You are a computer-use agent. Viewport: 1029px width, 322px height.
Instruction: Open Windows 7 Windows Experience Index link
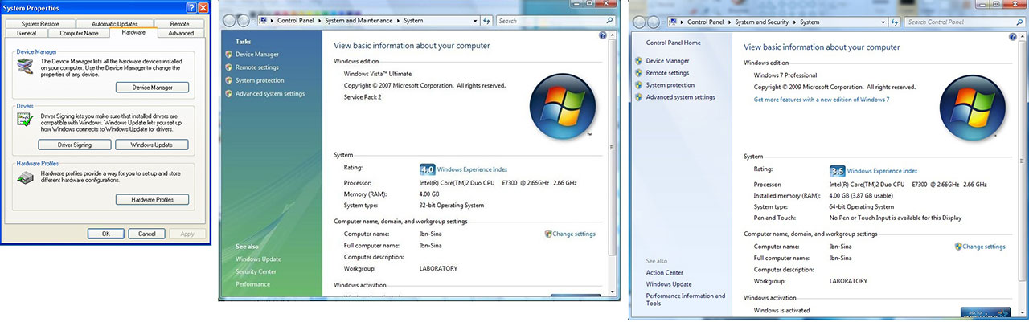tap(882, 171)
